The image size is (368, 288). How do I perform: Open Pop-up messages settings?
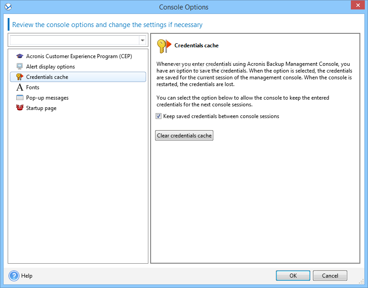pos(47,97)
